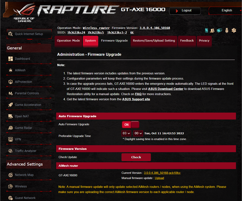Image resolution: width=242 pixels, height=201 pixels.
Task: Open the Guest Network menu item
Action: click(29, 198)
